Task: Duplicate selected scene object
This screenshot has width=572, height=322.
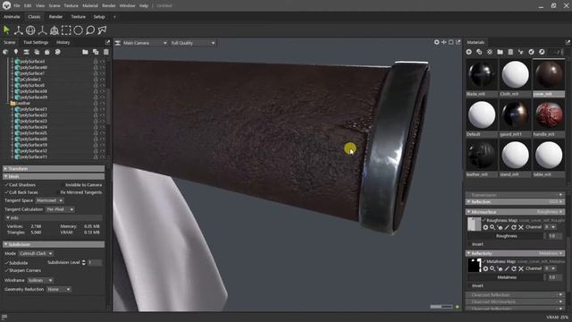Action: pyautogui.click(x=96, y=52)
